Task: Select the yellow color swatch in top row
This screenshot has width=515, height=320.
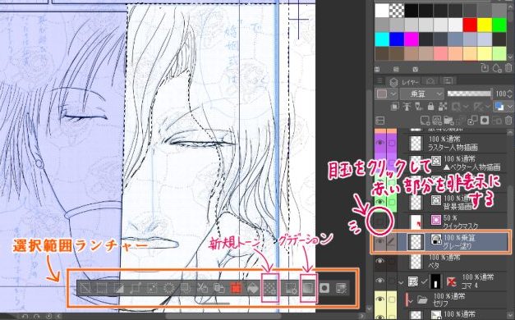Action: pyautogui.click(x=485, y=25)
